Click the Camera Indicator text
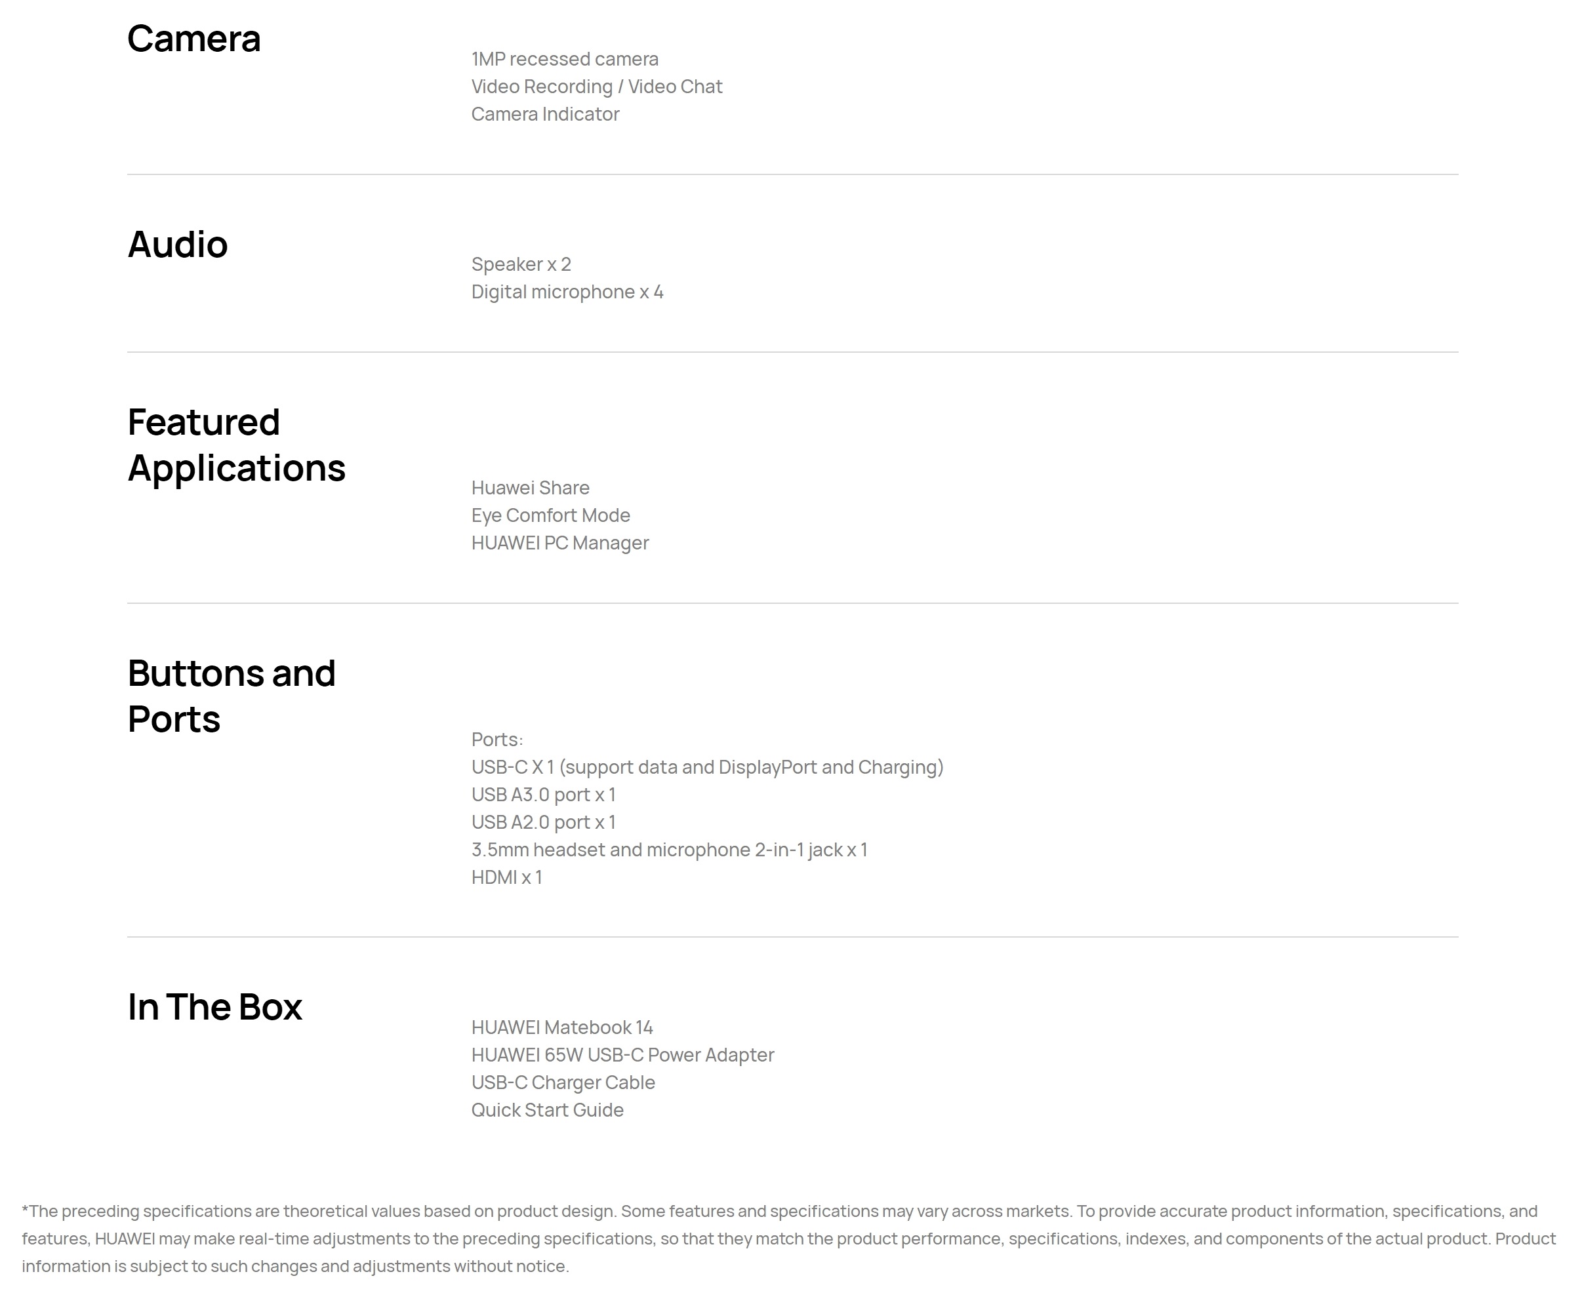1580x1312 pixels. (x=545, y=113)
